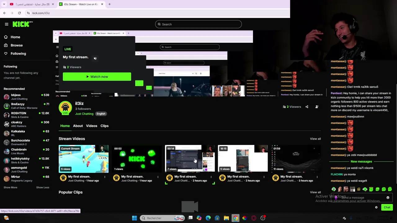The width and height of the screenshot is (397, 223).
Task: Click the Kick search field
Action: tap(198, 24)
